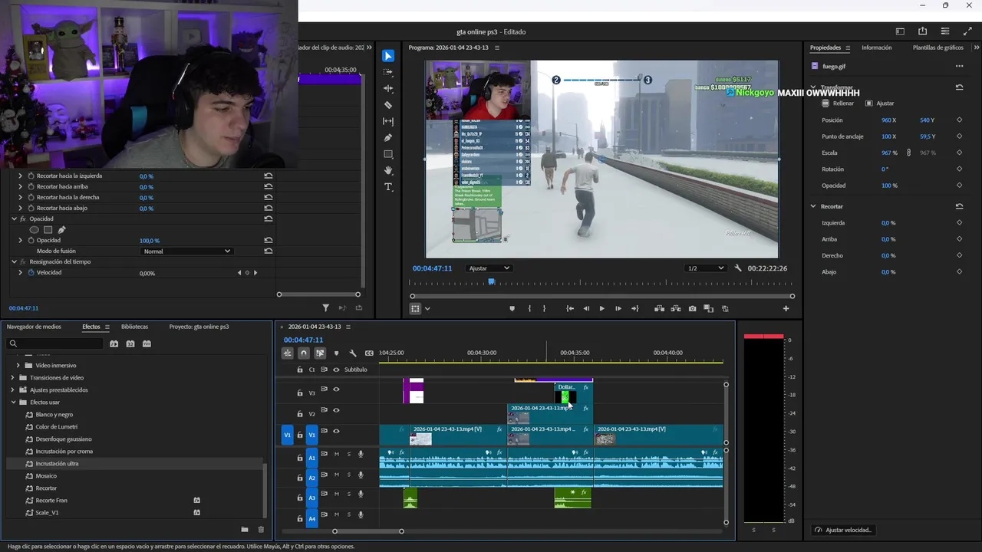The width and height of the screenshot is (982, 552).
Task: Mute audio track A1
Action: [336, 454]
